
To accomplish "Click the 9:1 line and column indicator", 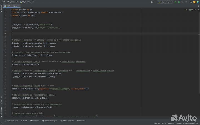I will [x=156, y=124].
